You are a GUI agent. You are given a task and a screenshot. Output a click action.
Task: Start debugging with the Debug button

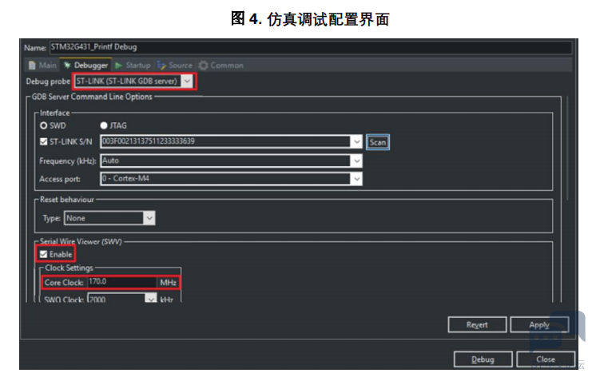point(483,359)
